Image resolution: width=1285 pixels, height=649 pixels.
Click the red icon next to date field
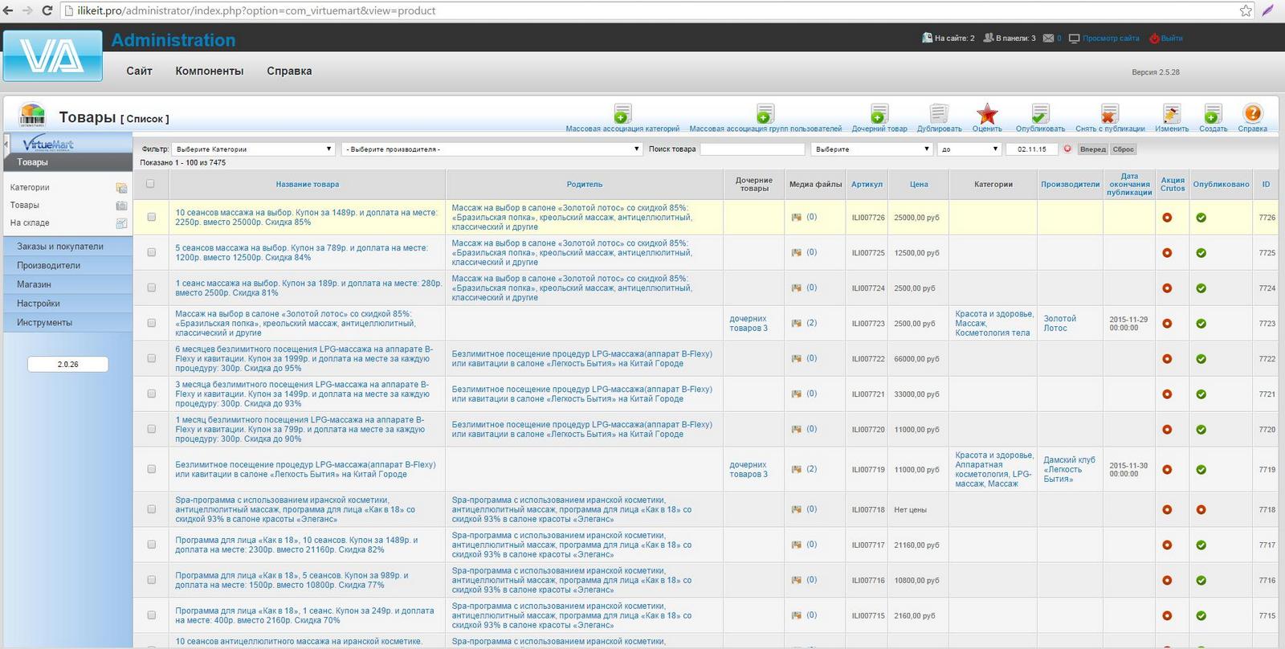(x=1067, y=149)
